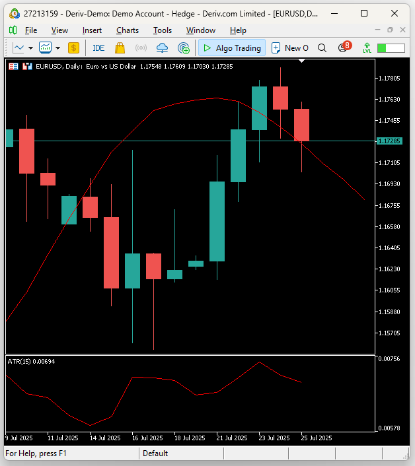Open the VPS cloud icon

pyautogui.click(x=162, y=48)
